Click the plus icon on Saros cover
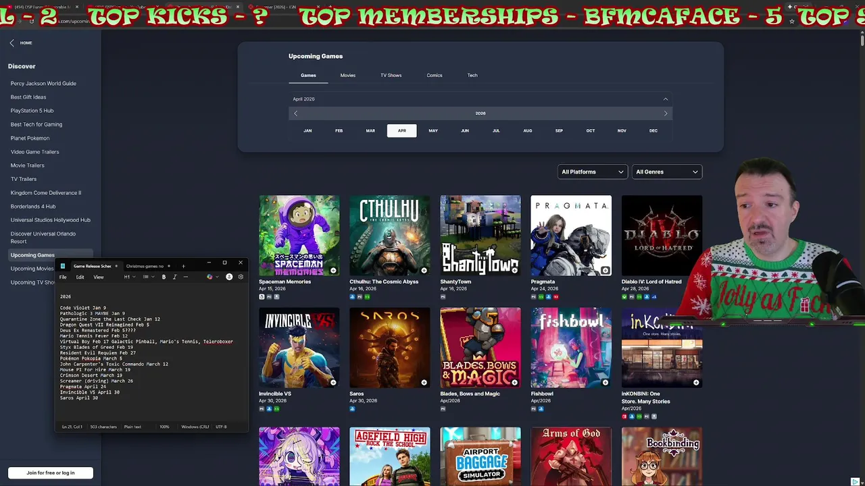This screenshot has height=486, width=865. click(x=424, y=383)
